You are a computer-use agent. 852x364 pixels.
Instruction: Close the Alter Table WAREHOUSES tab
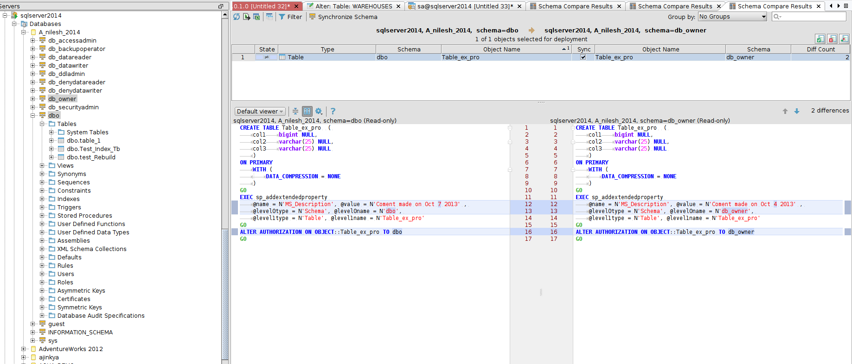pos(398,6)
